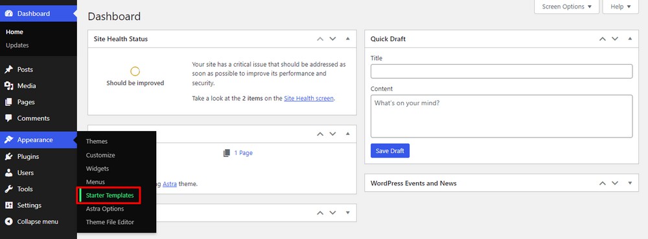
Task: Open Updates under Dashboard
Action: pos(17,45)
